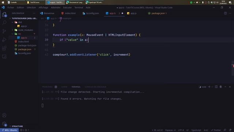Switch to the index.html editor tab
Viewport: 234px width, 132px height.
68,13
